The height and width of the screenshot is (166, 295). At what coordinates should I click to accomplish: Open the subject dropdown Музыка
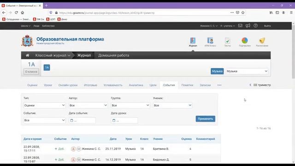(x=247, y=71)
